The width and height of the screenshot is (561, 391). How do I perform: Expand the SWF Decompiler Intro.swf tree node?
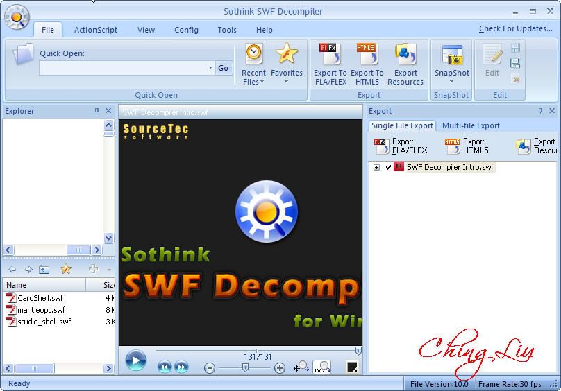[x=376, y=167]
